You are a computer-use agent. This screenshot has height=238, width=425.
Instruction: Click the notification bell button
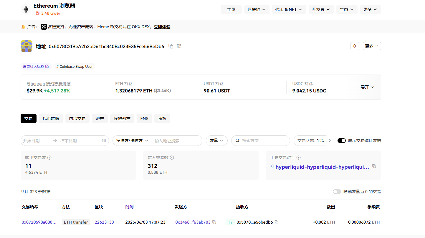(x=355, y=46)
